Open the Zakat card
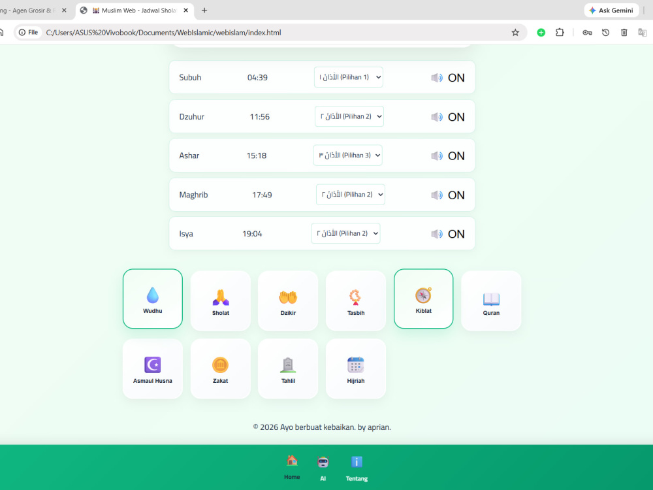The image size is (653, 490). tap(220, 368)
